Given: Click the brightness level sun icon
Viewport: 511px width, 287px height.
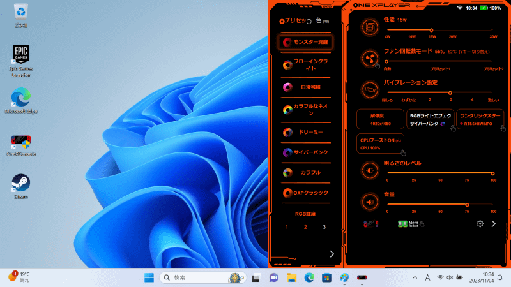Looking at the screenshot, I should [370, 170].
